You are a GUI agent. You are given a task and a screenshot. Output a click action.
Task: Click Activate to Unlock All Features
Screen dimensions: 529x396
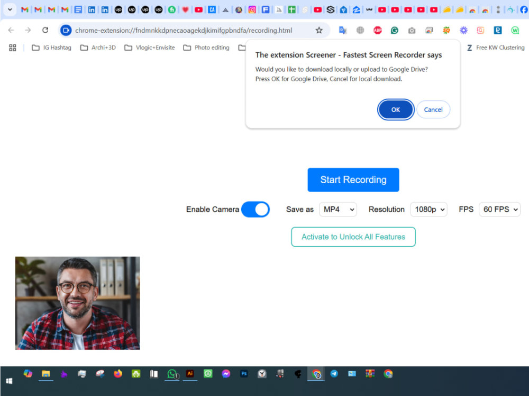tap(353, 237)
